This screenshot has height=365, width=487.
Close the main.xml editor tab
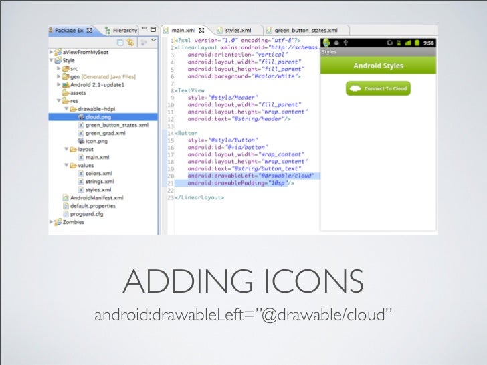[201, 31]
